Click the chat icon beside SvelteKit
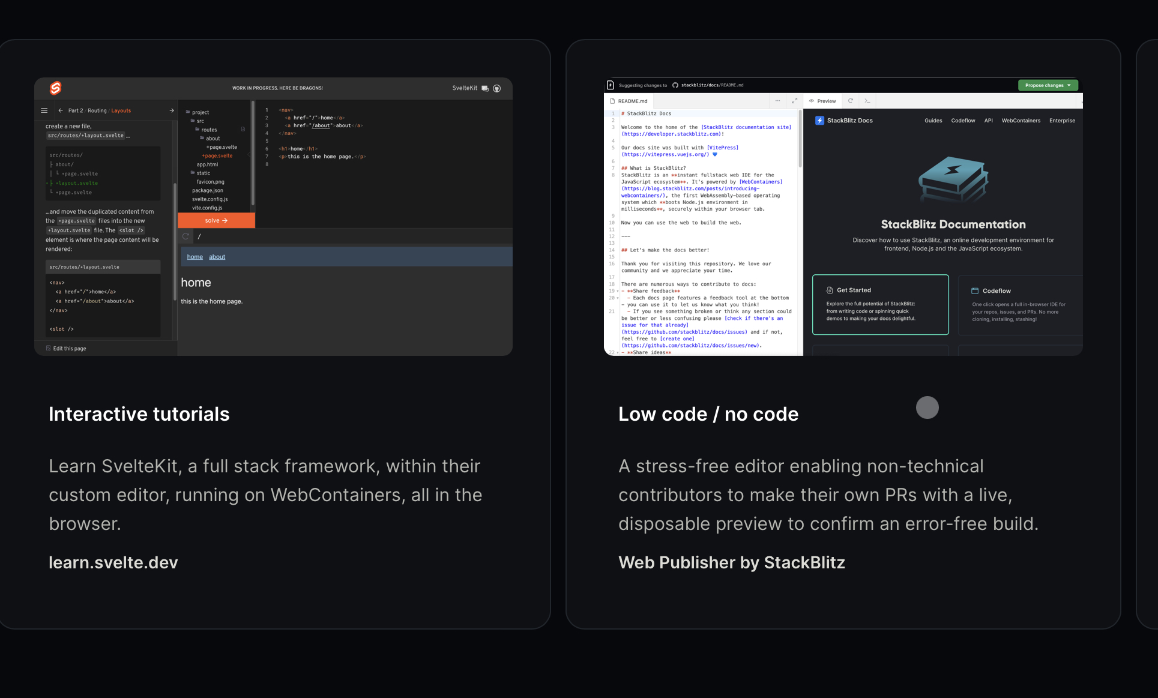Screen dimensions: 1158x698 coord(485,88)
